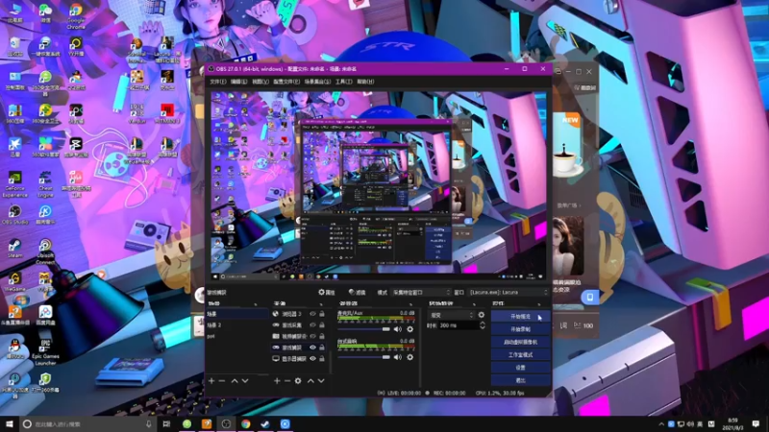The width and height of the screenshot is (769, 432).
Task: Hide the selected 游戏捕获 source
Action: (312, 348)
